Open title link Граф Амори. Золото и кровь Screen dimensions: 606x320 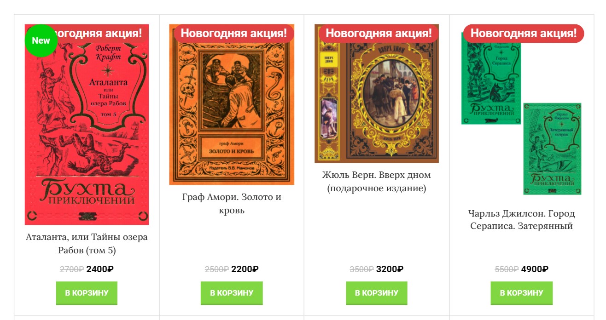pos(232,204)
